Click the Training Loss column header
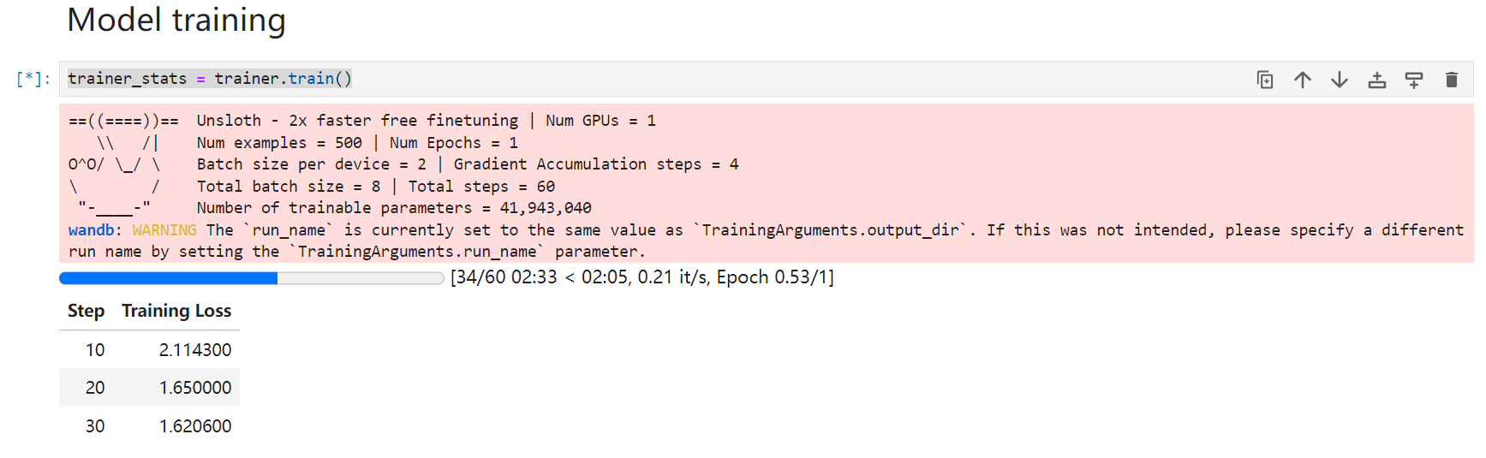The height and width of the screenshot is (458, 1486). click(176, 311)
